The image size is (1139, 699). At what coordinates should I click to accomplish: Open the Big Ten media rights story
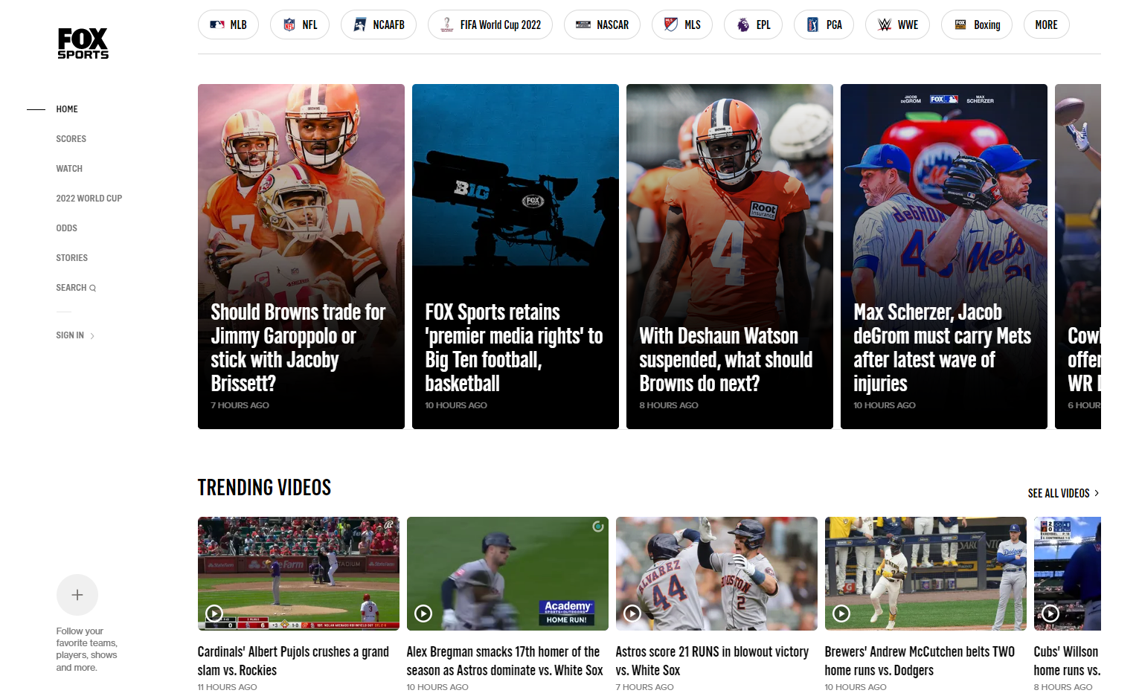[515, 257]
